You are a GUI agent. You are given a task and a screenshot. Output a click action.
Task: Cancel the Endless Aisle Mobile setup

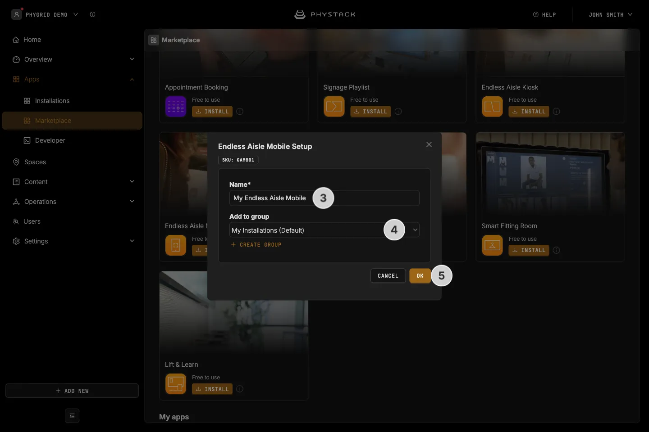(x=388, y=276)
